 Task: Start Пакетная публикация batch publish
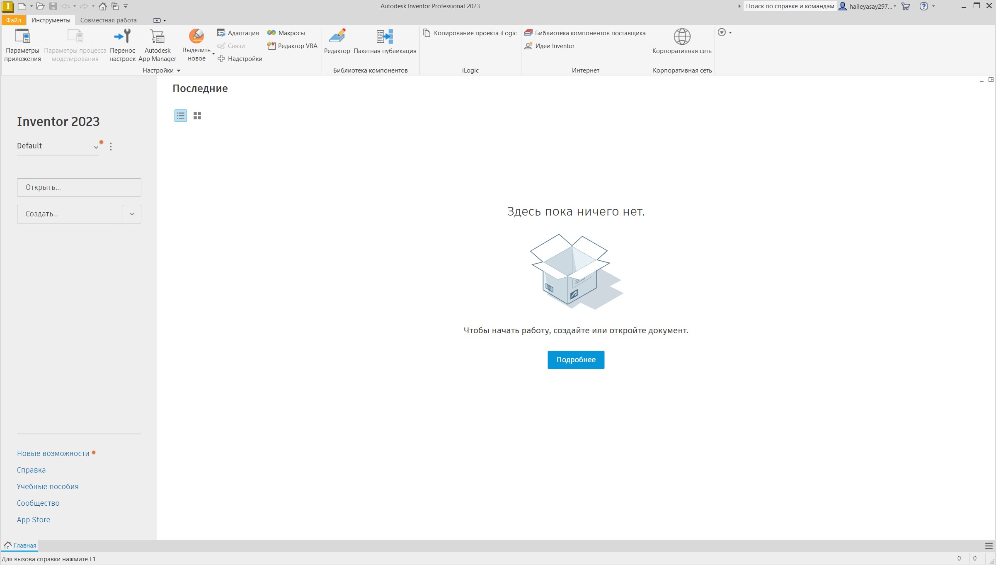tap(385, 41)
